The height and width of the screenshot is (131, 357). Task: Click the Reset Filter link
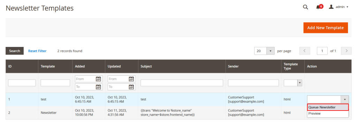[x=37, y=51]
